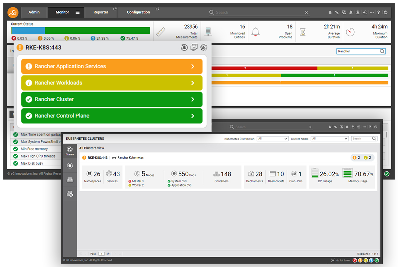
Task: Expand Rancher Workloads layer
Action: (112, 83)
